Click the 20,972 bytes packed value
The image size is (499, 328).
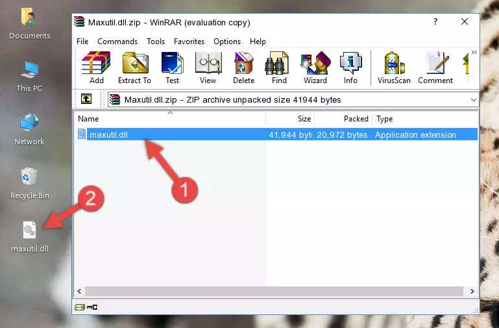point(342,134)
